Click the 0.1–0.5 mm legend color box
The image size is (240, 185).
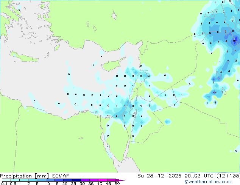(x=6, y=180)
